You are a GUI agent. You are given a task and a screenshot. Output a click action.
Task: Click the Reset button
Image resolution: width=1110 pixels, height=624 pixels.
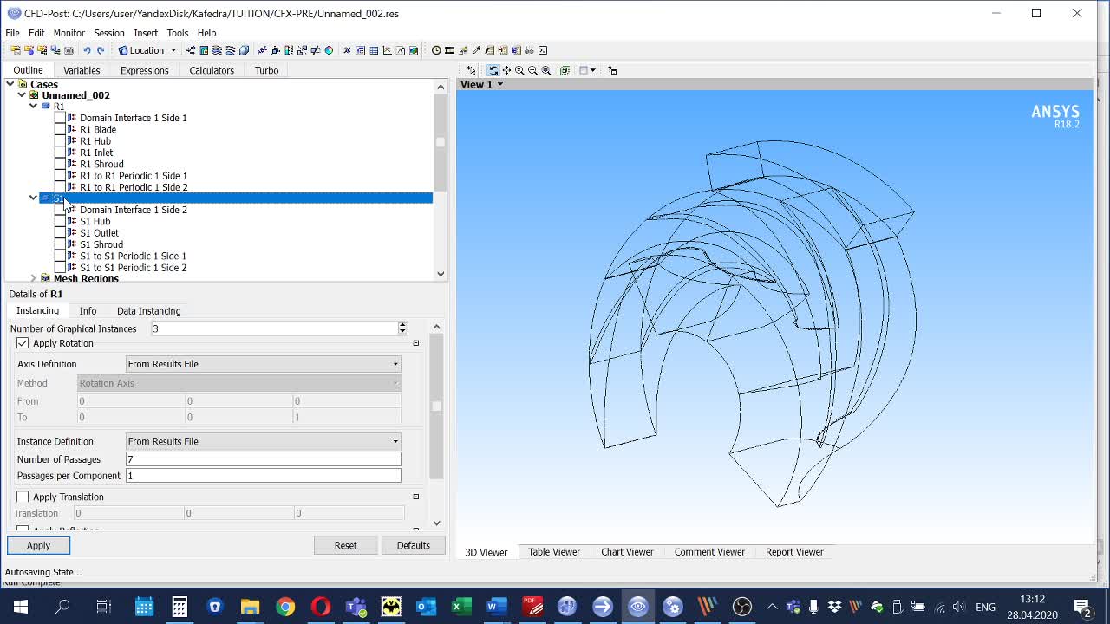[x=345, y=545]
